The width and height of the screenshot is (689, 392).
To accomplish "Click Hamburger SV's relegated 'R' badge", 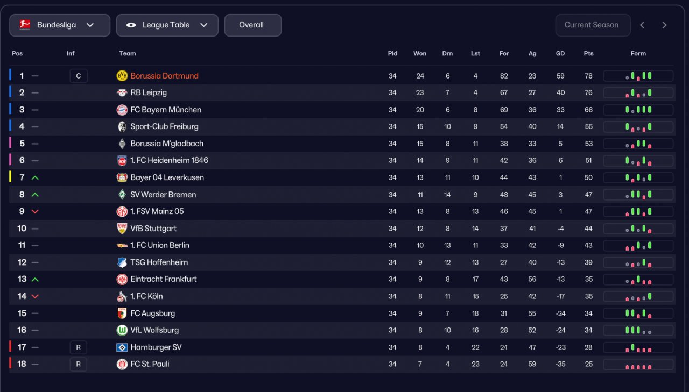I will click(78, 347).
